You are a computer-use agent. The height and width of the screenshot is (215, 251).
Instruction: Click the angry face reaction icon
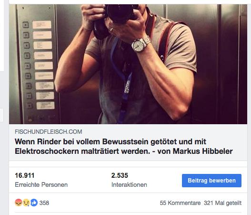pyautogui.click(x=19, y=203)
